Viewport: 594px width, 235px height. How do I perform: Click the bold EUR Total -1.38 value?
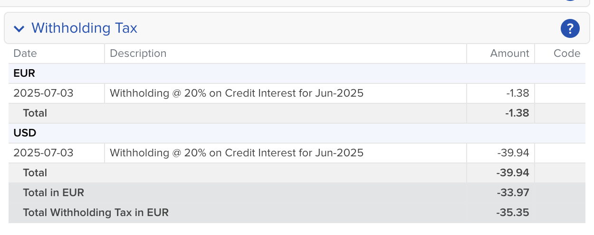coord(517,113)
